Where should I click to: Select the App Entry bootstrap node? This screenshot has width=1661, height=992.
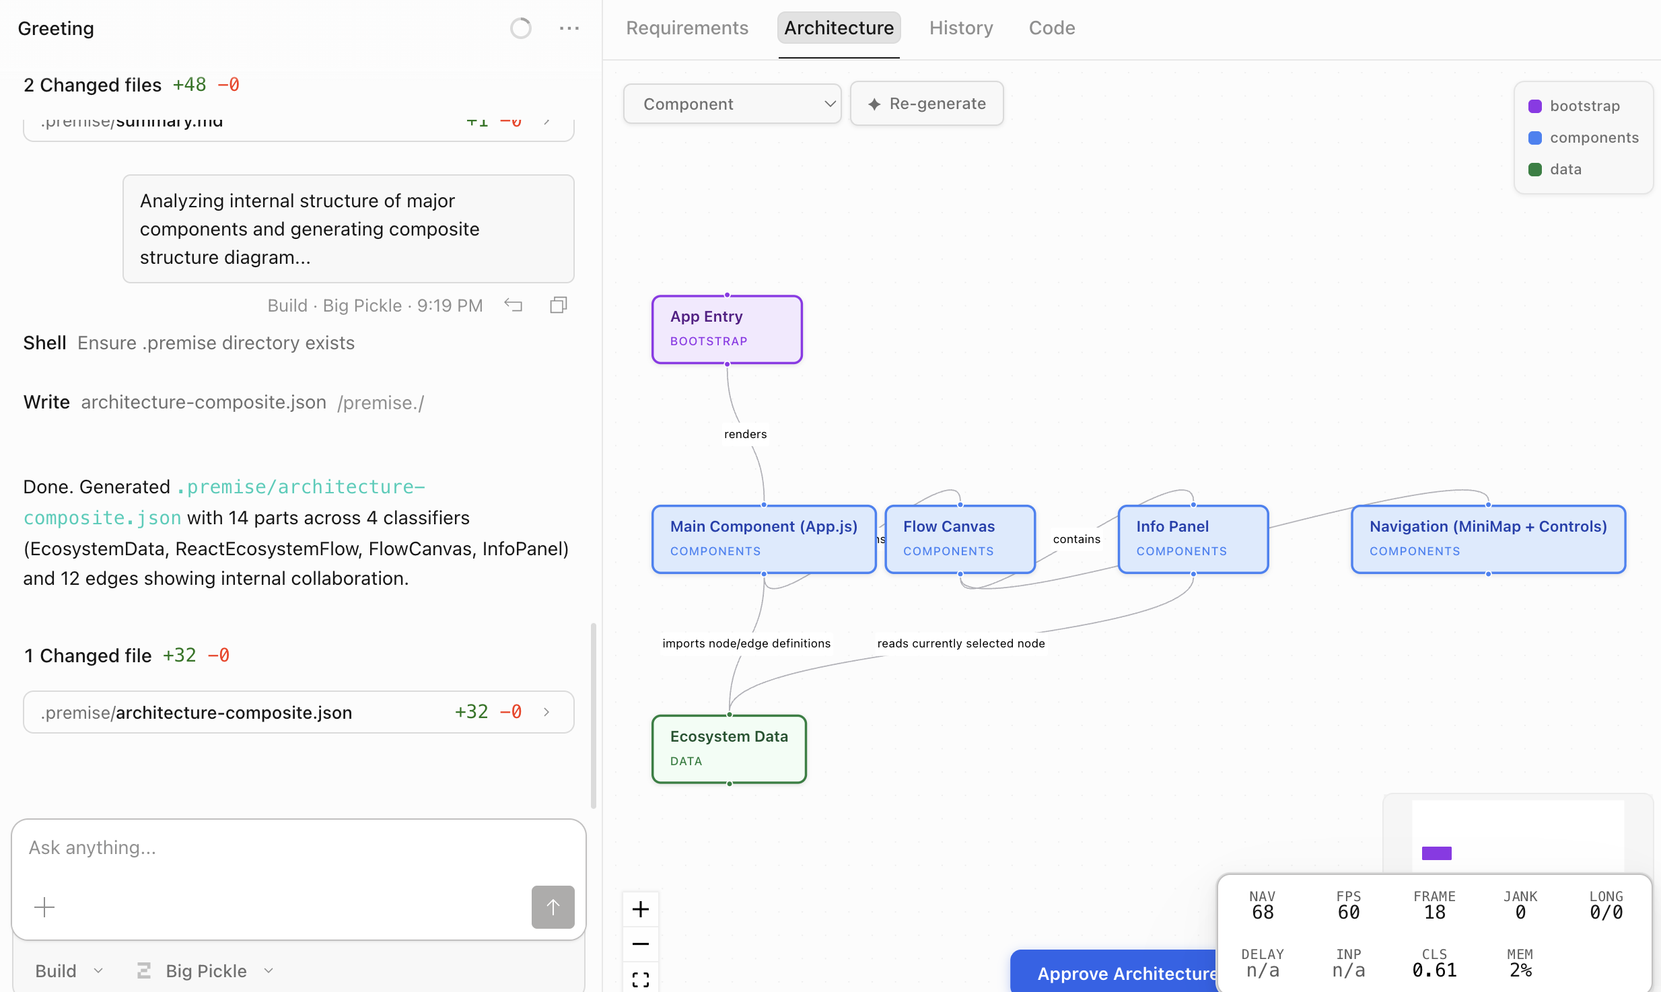coord(727,330)
